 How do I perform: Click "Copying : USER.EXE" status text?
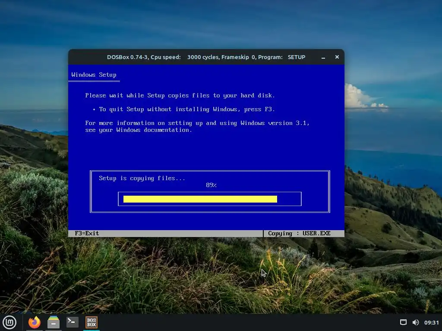point(299,233)
